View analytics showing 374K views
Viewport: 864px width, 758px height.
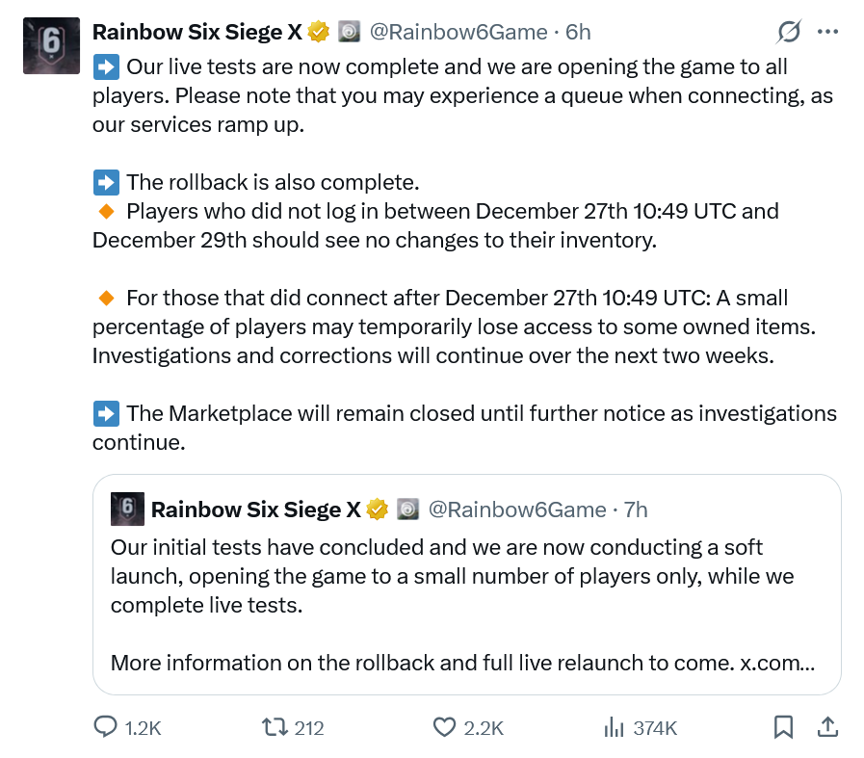(x=614, y=727)
